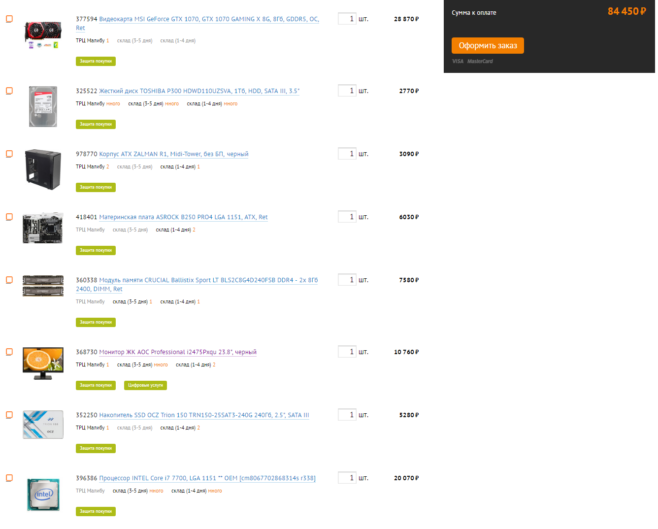The width and height of the screenshot is (658, 529).
Task: Click article number 368730
Action: 87,352
